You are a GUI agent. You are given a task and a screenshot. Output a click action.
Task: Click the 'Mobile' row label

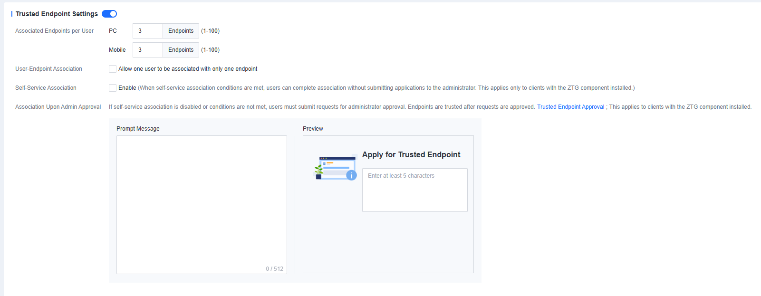pos(117,50)
